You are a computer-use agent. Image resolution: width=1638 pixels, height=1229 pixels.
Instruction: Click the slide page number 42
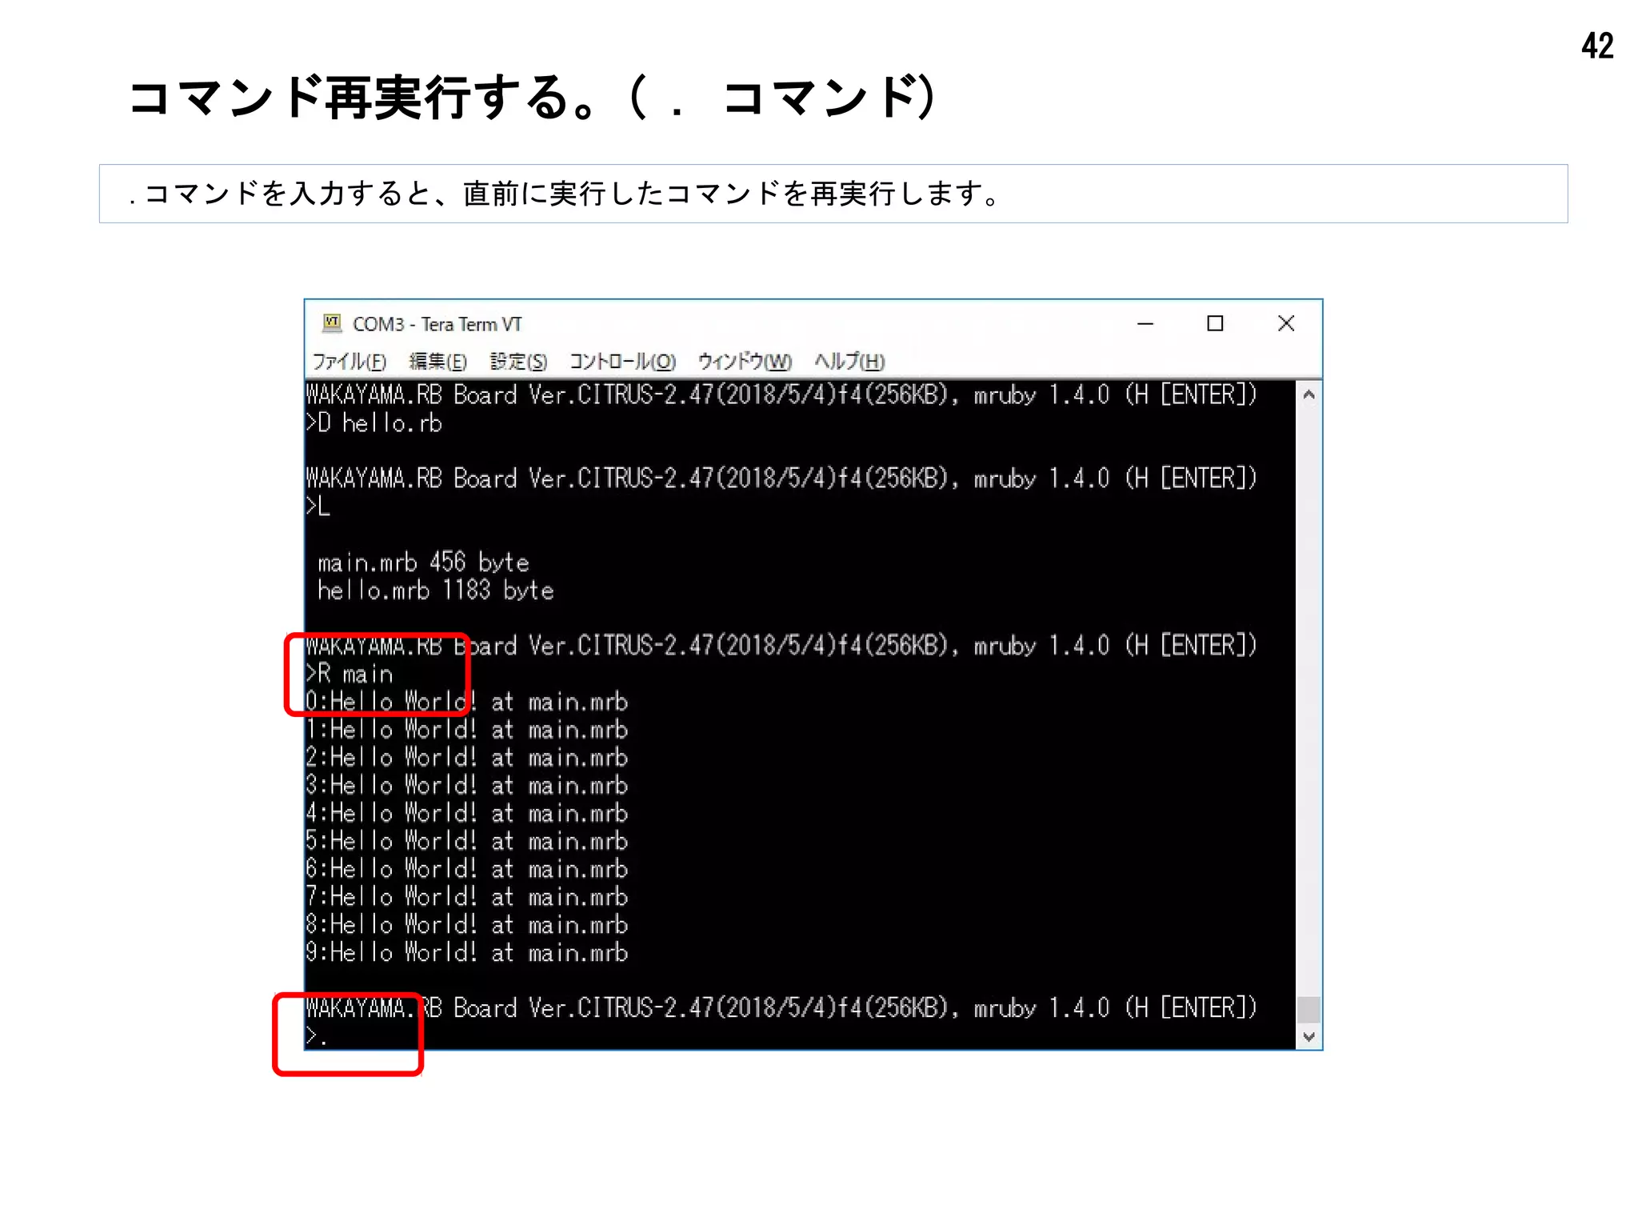pos(1597,46)
